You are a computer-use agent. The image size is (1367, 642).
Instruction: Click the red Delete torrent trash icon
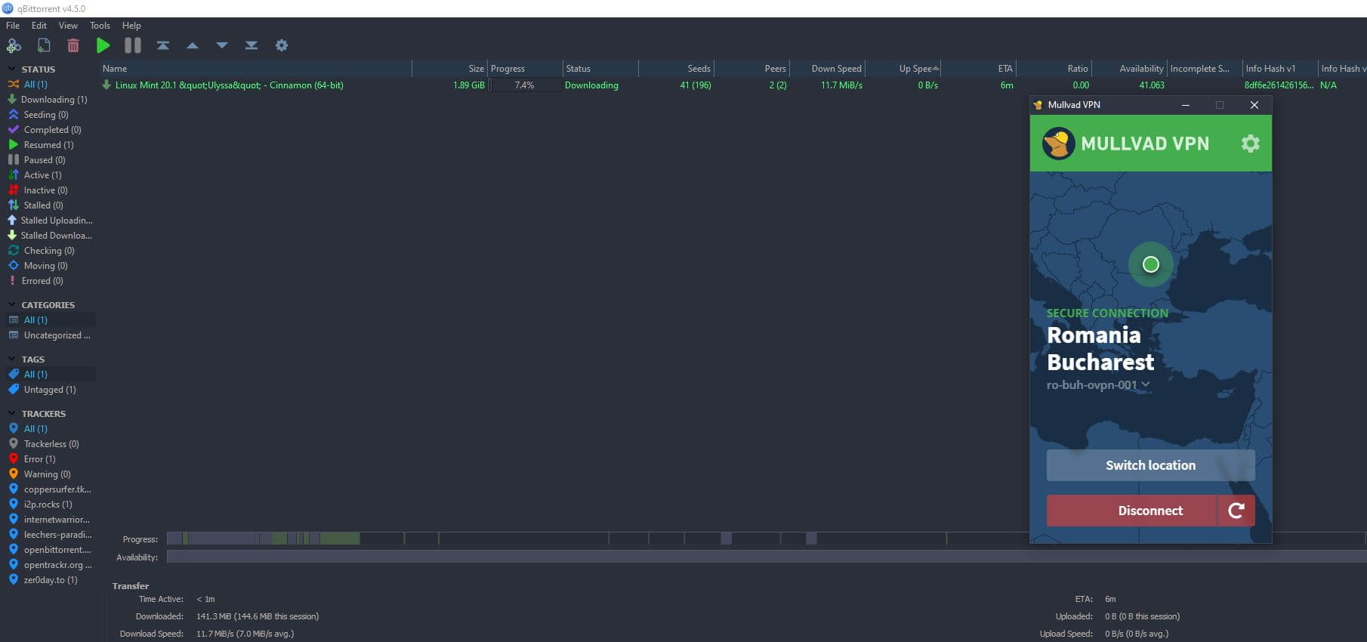pyautogui.click(x=73, y=45)
